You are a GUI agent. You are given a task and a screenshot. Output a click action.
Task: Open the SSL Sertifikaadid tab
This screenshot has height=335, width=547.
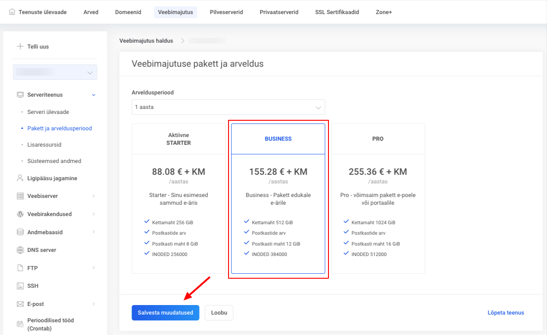(337, 12)
